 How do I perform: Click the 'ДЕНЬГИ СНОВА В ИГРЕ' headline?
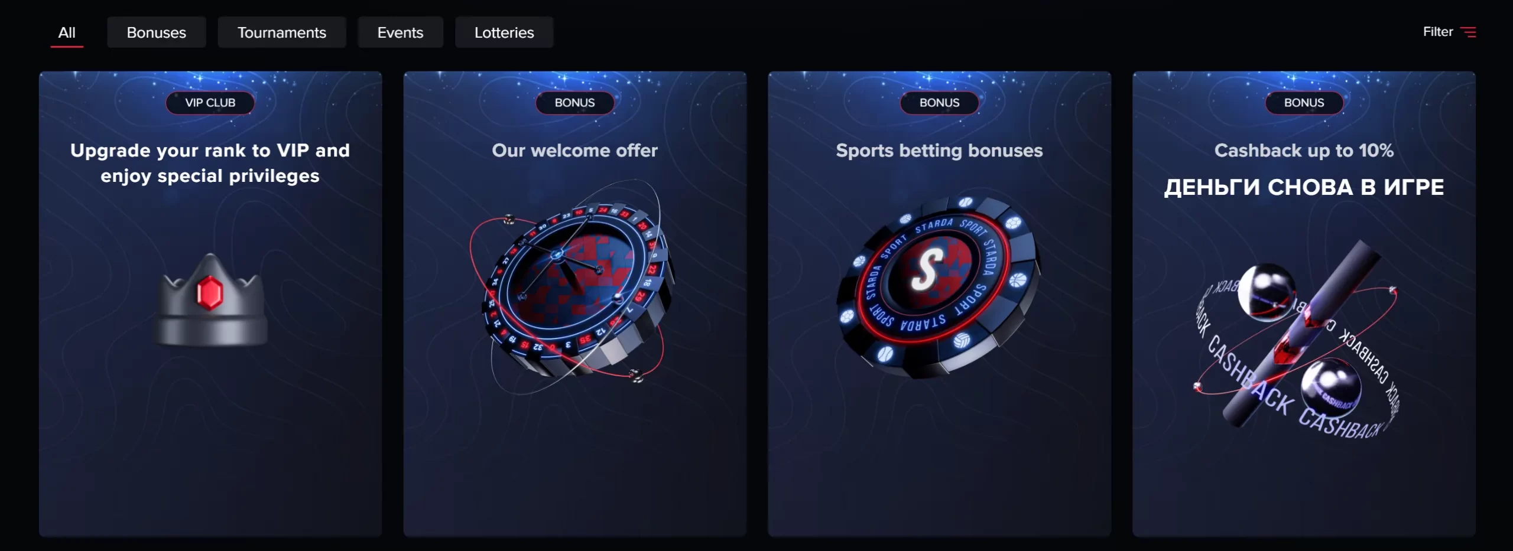(1304, 187)
